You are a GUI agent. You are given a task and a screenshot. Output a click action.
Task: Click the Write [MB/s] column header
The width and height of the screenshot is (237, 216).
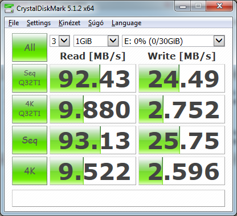[x=182, y=56]
